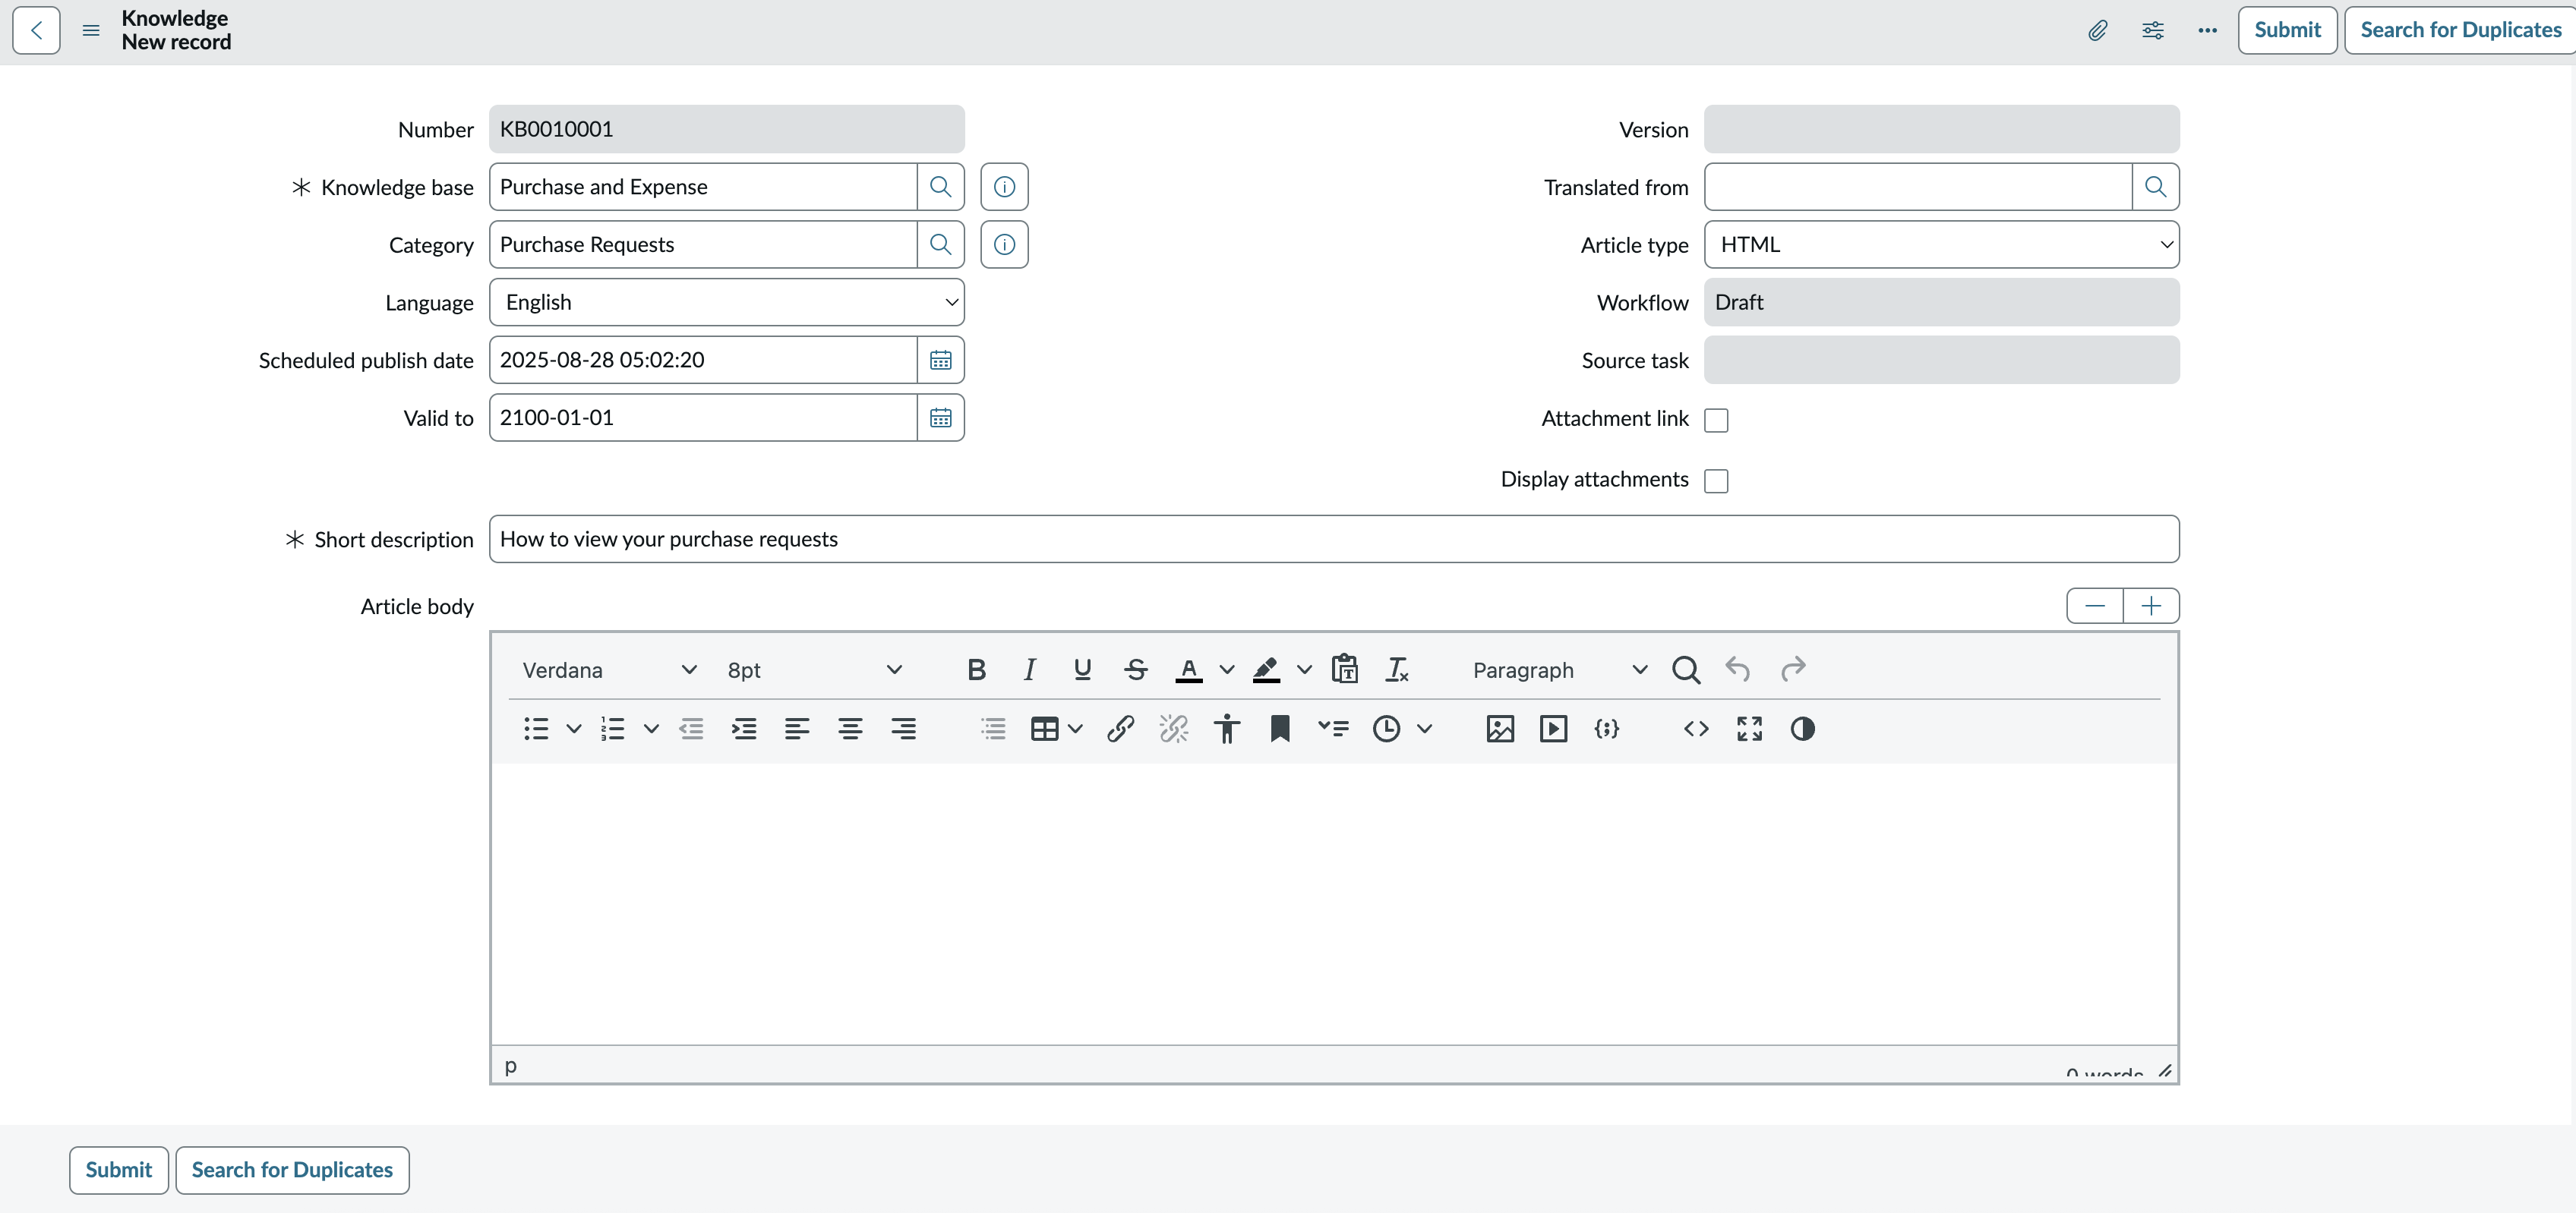This screenshot has width=2576, height=1213.
Task: Click the Short description input field
Action: (x=1334, y=540)
